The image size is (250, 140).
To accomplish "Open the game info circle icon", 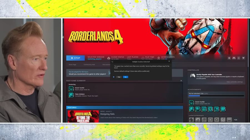I will pos(239,58).
